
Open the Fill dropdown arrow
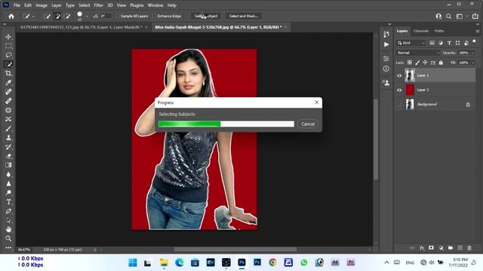(x=473, y=62)
